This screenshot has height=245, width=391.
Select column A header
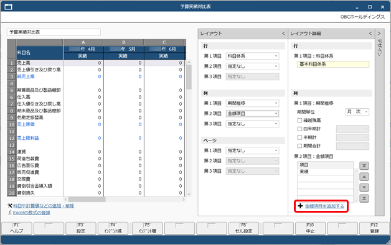point(83,42)
